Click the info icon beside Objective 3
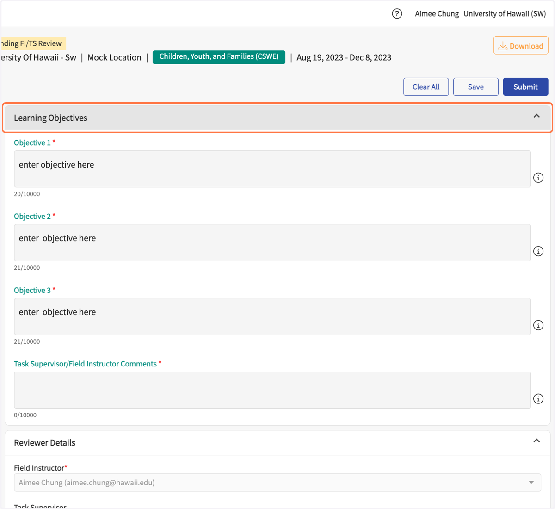This screenshot has height=509, width=555. click(538, 325)
